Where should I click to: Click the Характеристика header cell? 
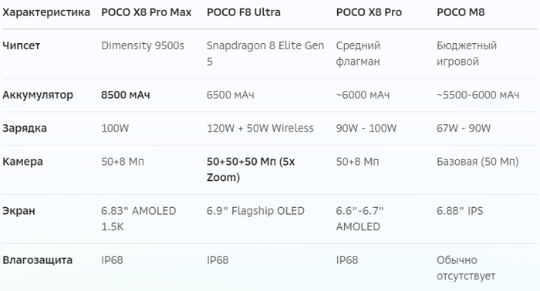click(x=46, y=13)
